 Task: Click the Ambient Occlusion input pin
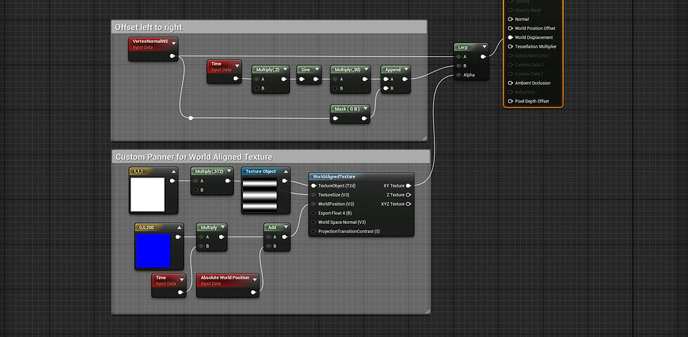click(510, 83)
